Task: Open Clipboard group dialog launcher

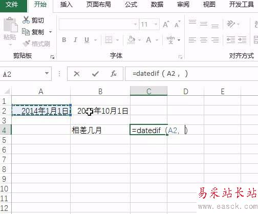Action: pos(52,57)
